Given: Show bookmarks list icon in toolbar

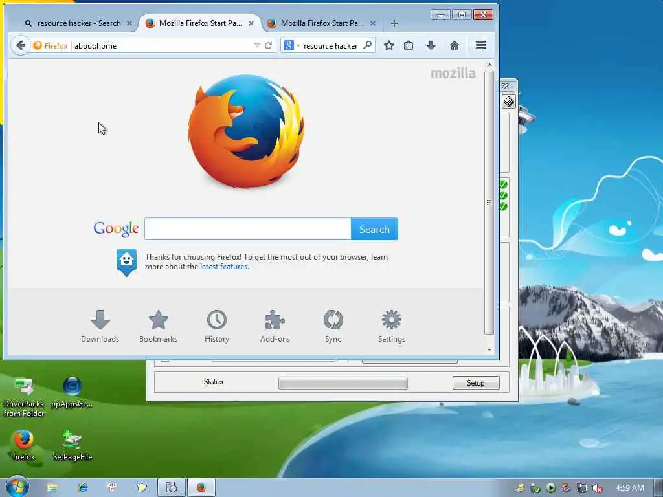Looking at the screenshot, I should 409,46.
